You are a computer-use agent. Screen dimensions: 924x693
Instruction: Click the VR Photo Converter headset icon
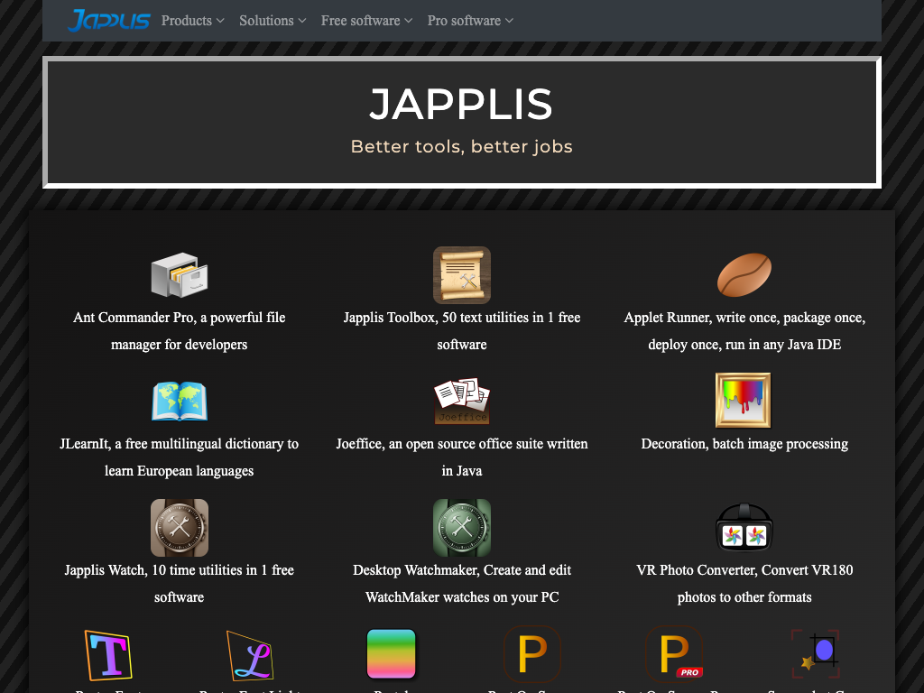coord(744,527)
